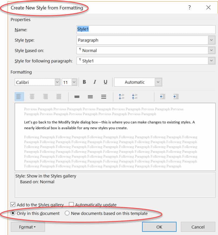Set 1.5 line spacing icon

coord(90,97)
